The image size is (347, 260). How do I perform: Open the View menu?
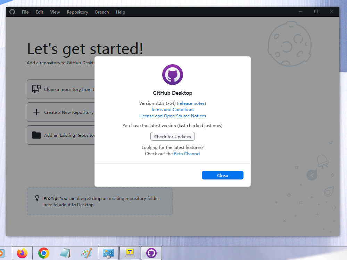[x=55, y=12]
